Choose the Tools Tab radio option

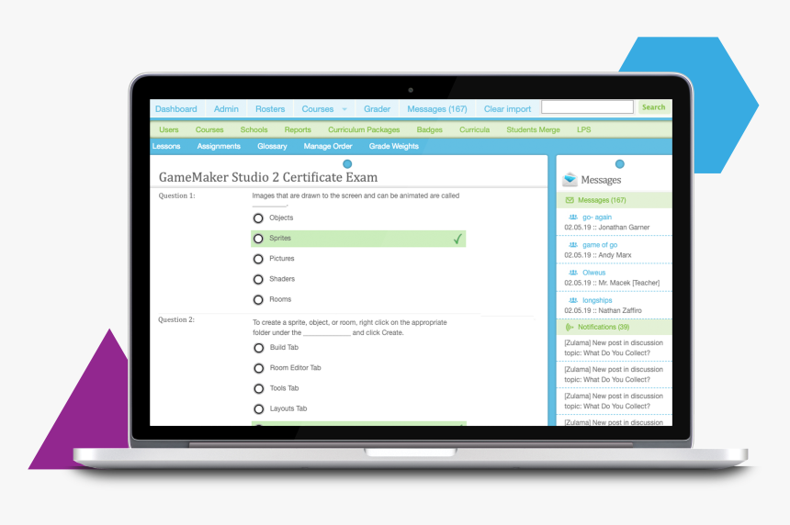point(258,388)
